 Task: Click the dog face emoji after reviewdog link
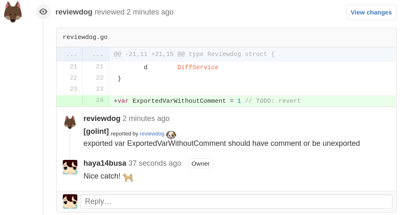(x=171, y=135)
